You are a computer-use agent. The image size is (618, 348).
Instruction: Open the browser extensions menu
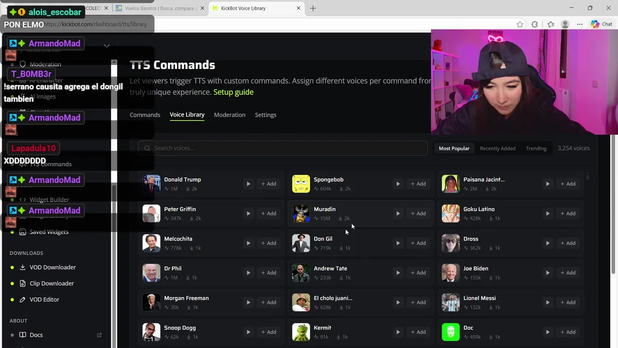[534, 24]
